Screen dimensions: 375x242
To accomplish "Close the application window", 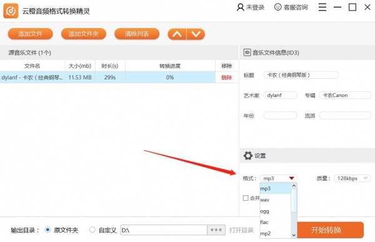I will point(367,7).
